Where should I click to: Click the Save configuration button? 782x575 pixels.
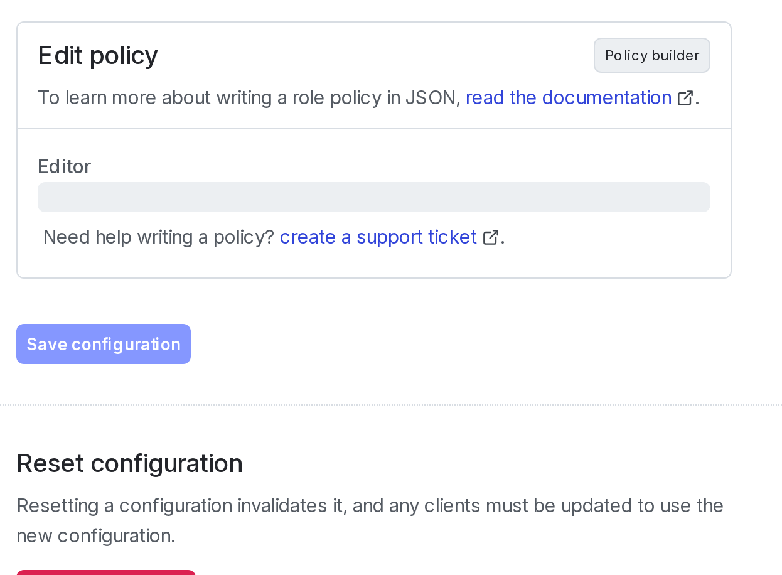click(104, 344)
